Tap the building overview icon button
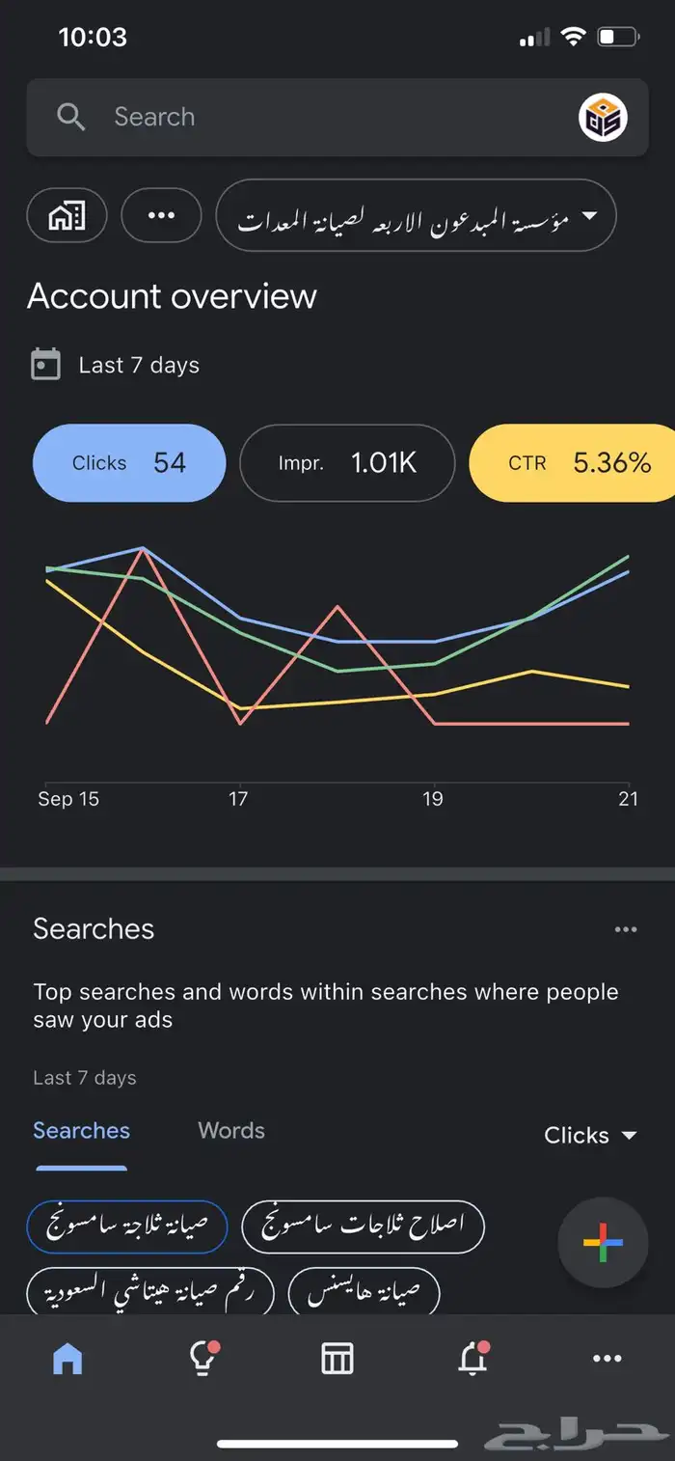Screen dimensions: 675x1461 click(x=67, y=215)
